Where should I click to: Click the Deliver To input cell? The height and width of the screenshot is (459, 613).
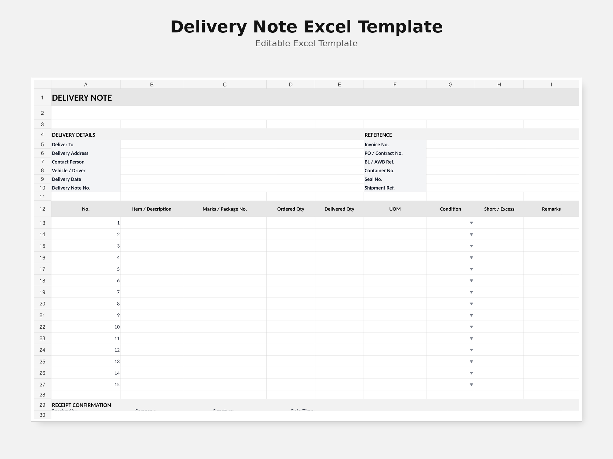pos(242,144)
